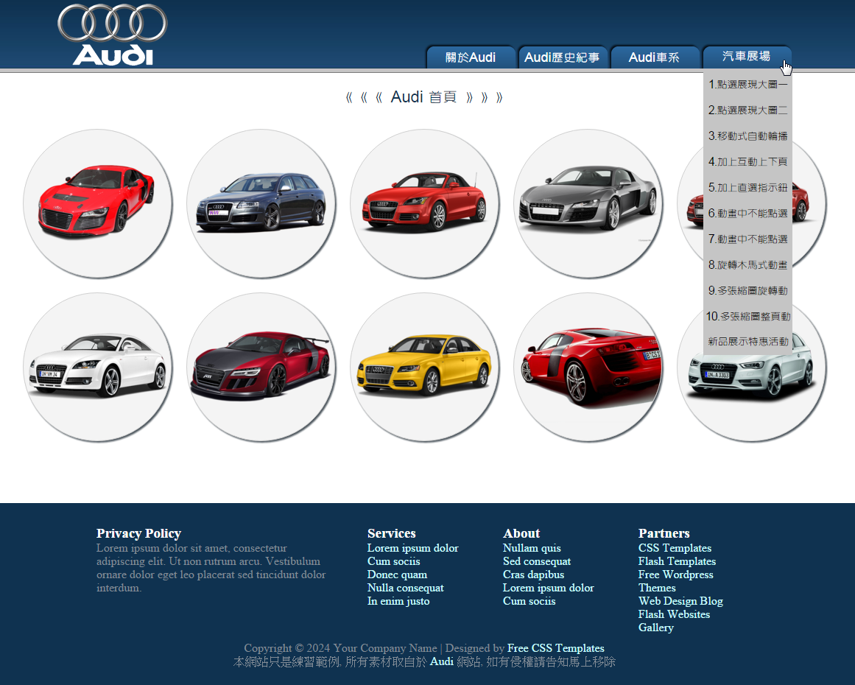Screen dimensions: 855x685
Task: Expand the Audi車系 navigation menu
Action: click(655, 57)
